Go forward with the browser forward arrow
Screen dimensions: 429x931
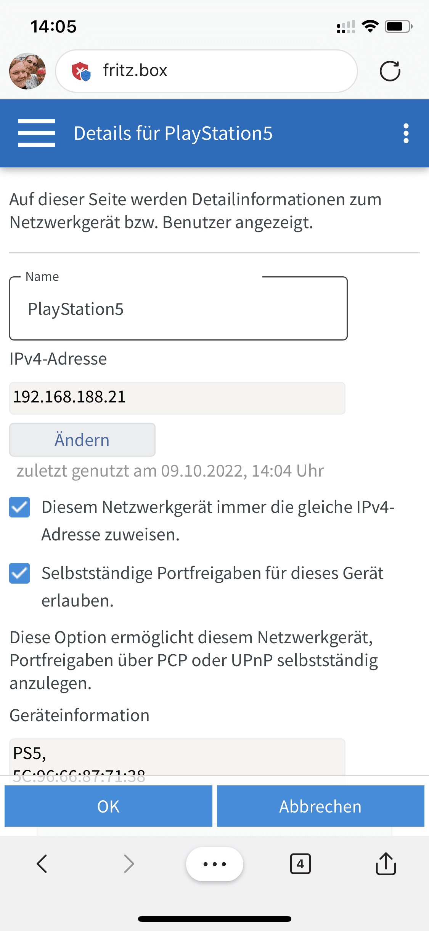coord(129,864)
